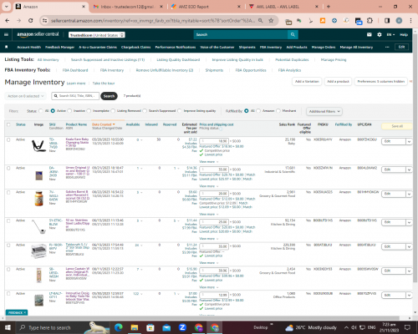The width and height of the screenshot is (418, 334).
Task: Go back with the browser back arrow
Action: [8, 20]
